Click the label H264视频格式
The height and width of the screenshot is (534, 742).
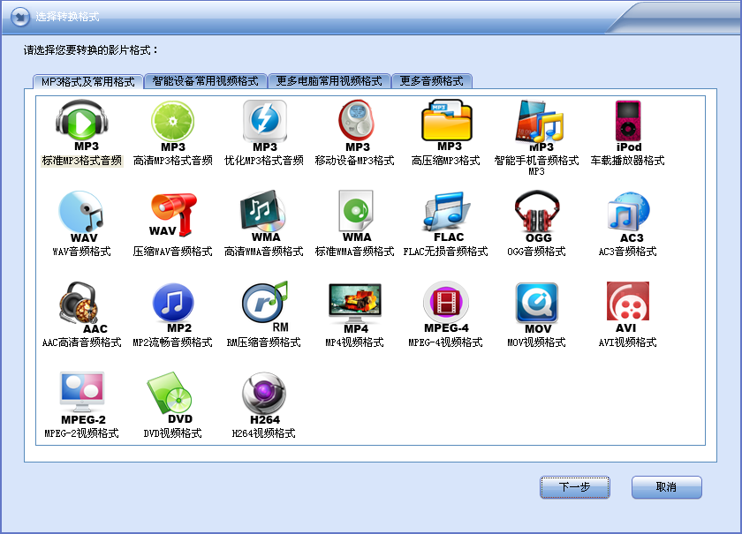click(x=263, y=433)
